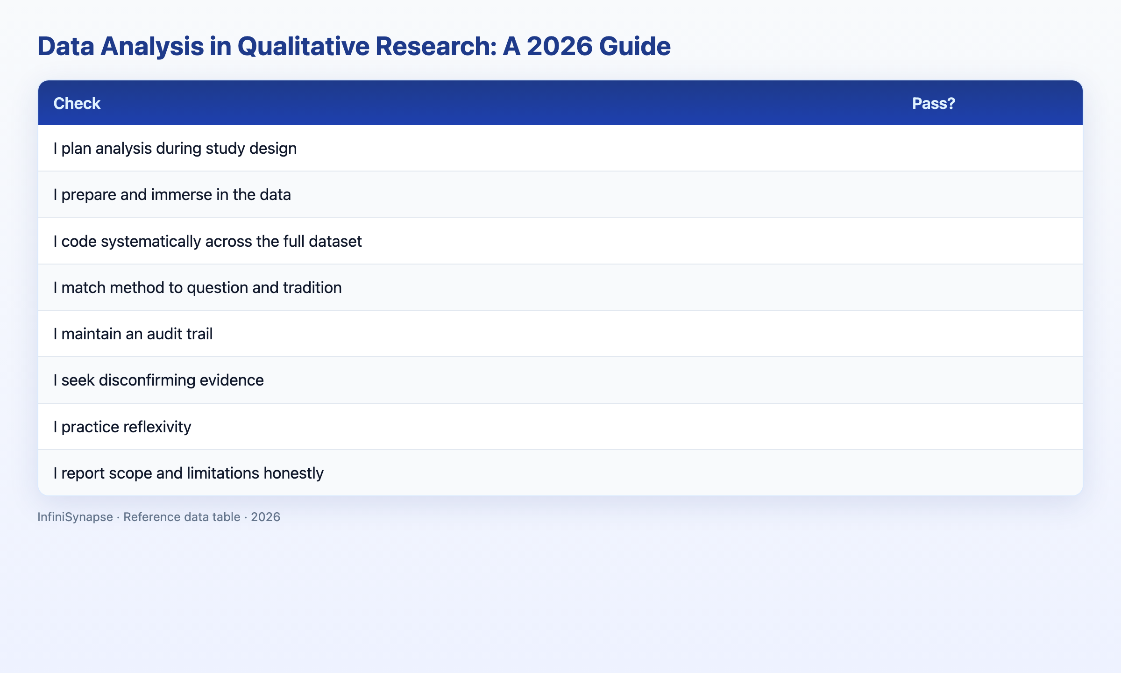Click the 'InfiniSynapse' footer text
This screenshot has height=673, width=1121.
click(x=75, y=517)
